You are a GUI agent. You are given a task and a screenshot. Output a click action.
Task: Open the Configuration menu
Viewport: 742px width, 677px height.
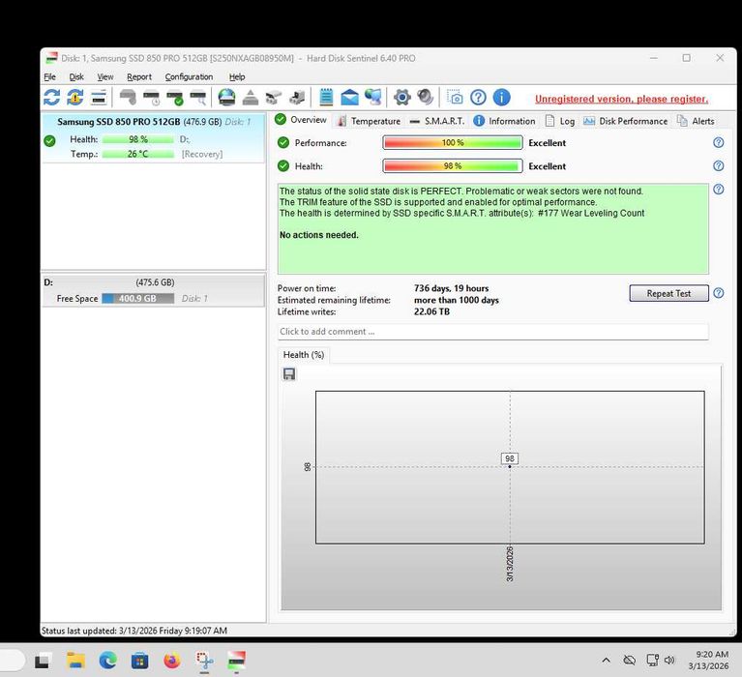[189, 76]
